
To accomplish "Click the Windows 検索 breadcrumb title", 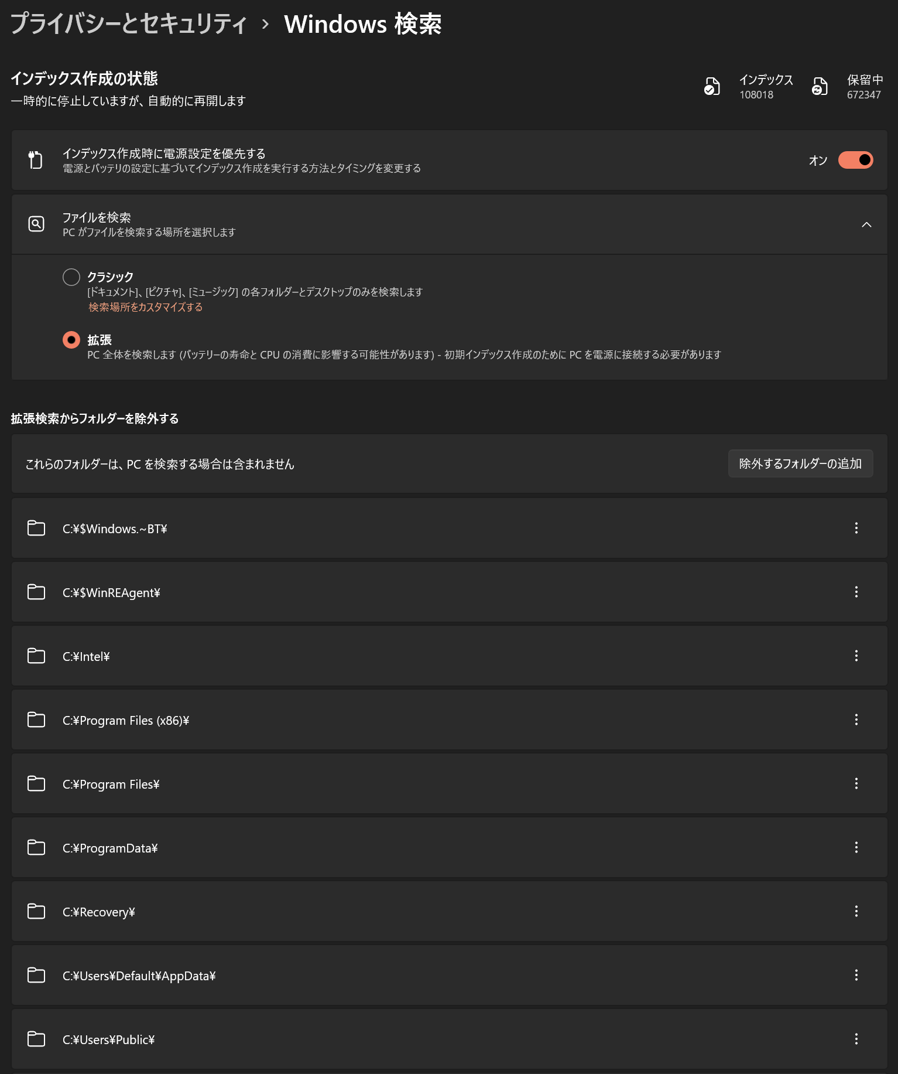I will (x=362, y=24).
